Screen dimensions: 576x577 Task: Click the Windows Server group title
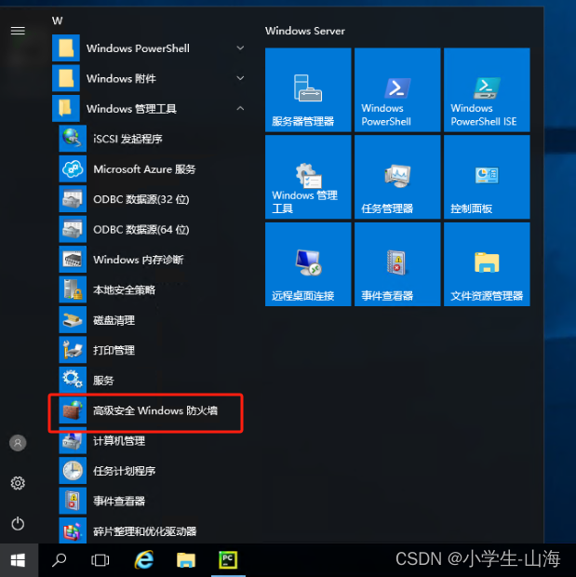(304, 31)
